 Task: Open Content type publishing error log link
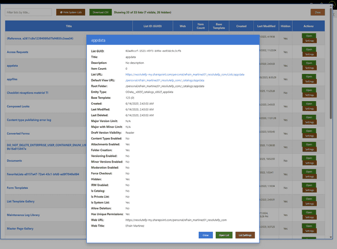click(x=29, y=120)
